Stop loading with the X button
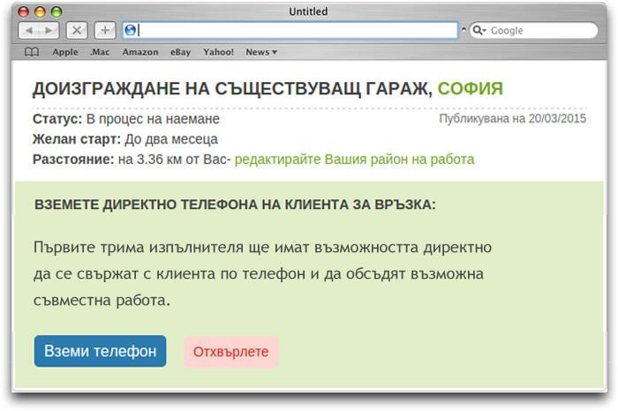Screen dimensions: 618x411 tap(77, 30)
